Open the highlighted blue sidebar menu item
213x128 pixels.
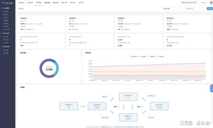coord(6,12)
